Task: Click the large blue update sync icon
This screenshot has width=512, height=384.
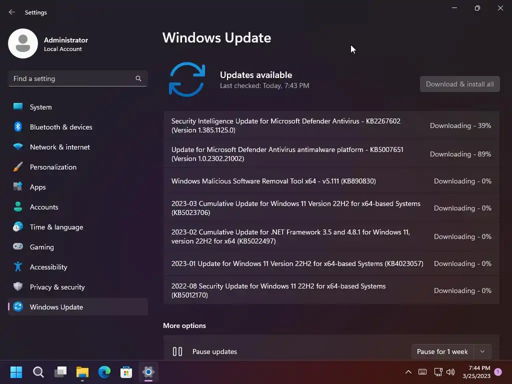Action: [187, 79]
